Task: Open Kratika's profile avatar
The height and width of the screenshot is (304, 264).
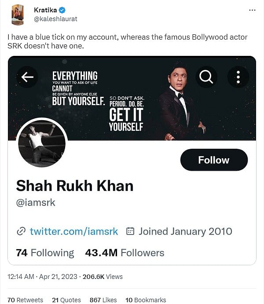Action: click(x=18, y=15)
